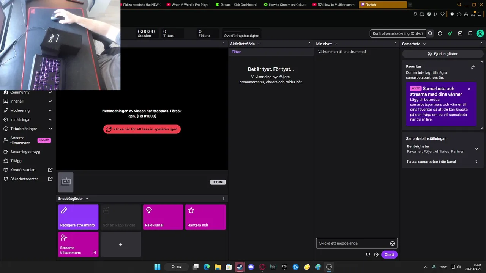
Task: Open the whispers speech bubble icon
Action: (x=470, y=33)
